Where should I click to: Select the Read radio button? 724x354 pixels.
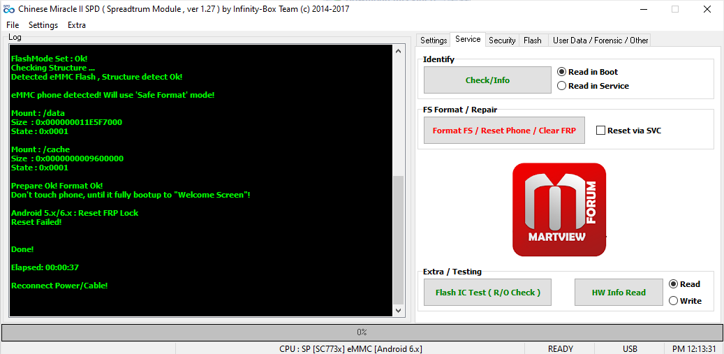tap(685, 284)
